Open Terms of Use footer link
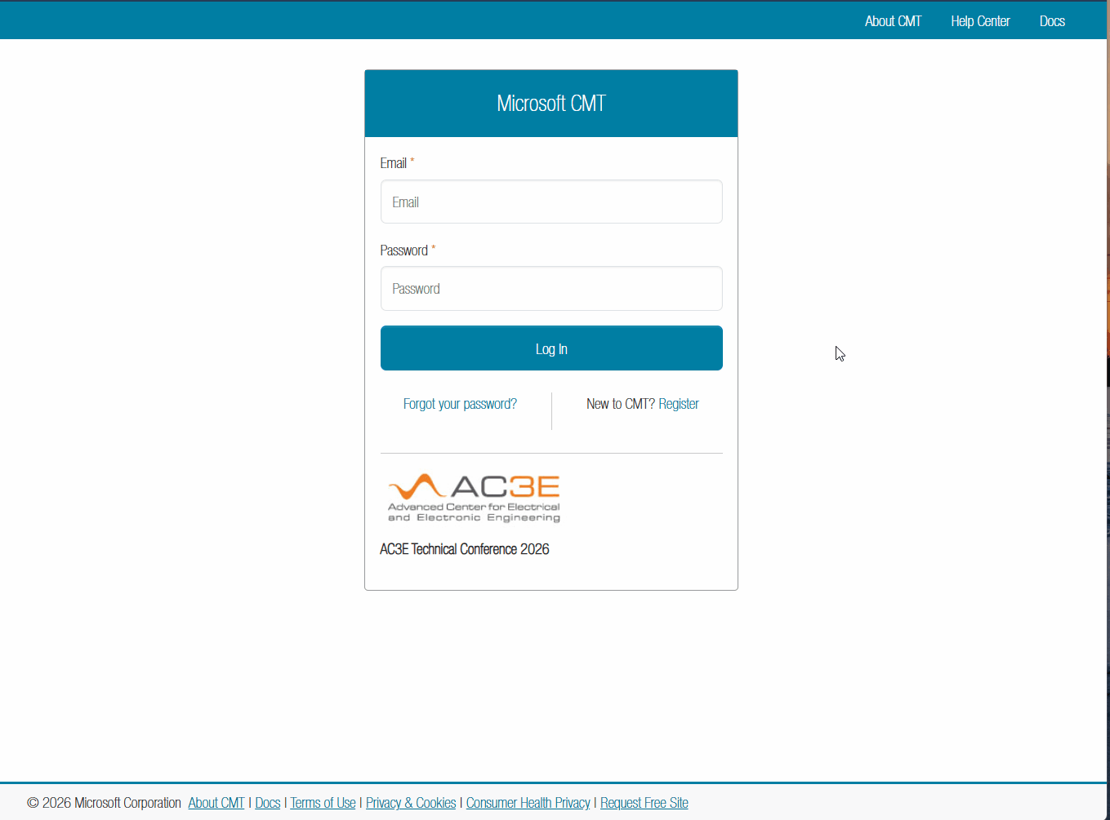This screenshot has height=820, width=1110. pyautogui.click(x=323, y=803)
